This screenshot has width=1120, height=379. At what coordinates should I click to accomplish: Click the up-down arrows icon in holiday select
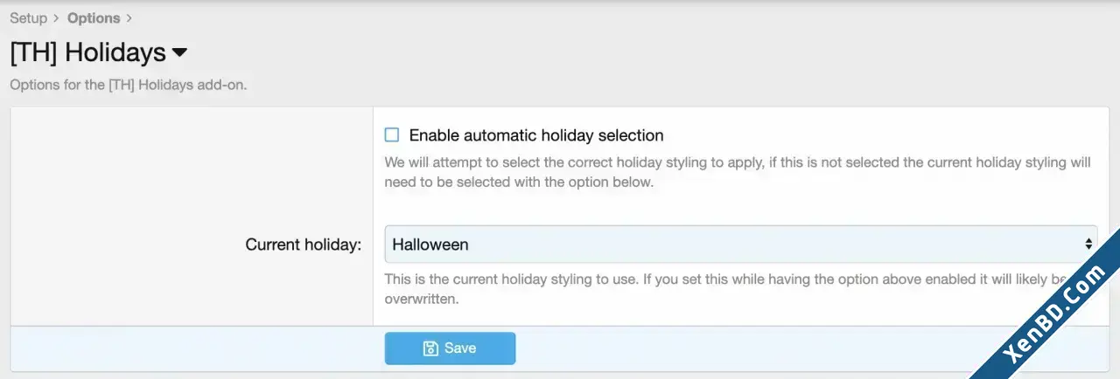(1088, 245)
